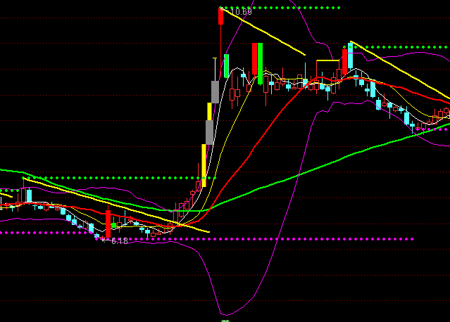Select the large red candle beside the 6.18 low

tap(108, 224)
